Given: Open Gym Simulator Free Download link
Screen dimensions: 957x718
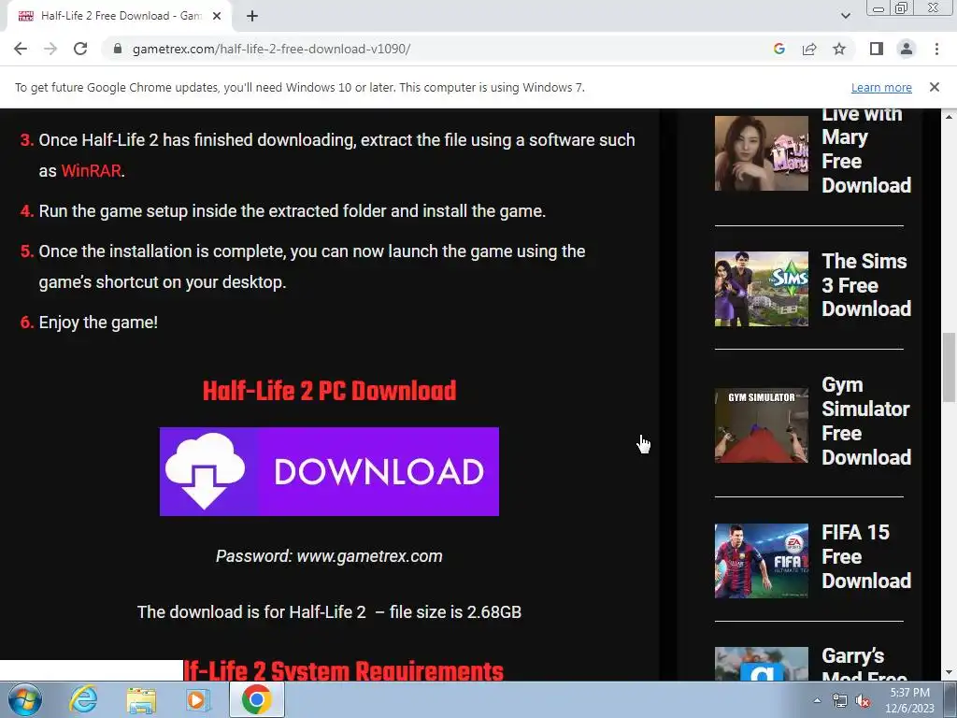Looking at the screenshot, I should point(866,421).
